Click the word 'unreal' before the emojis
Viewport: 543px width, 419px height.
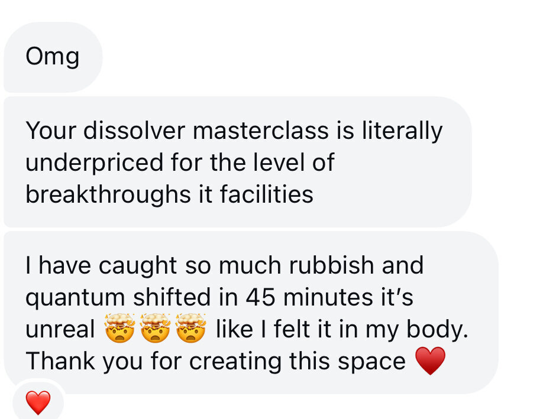pyautogui.click(x=60, y=329)
